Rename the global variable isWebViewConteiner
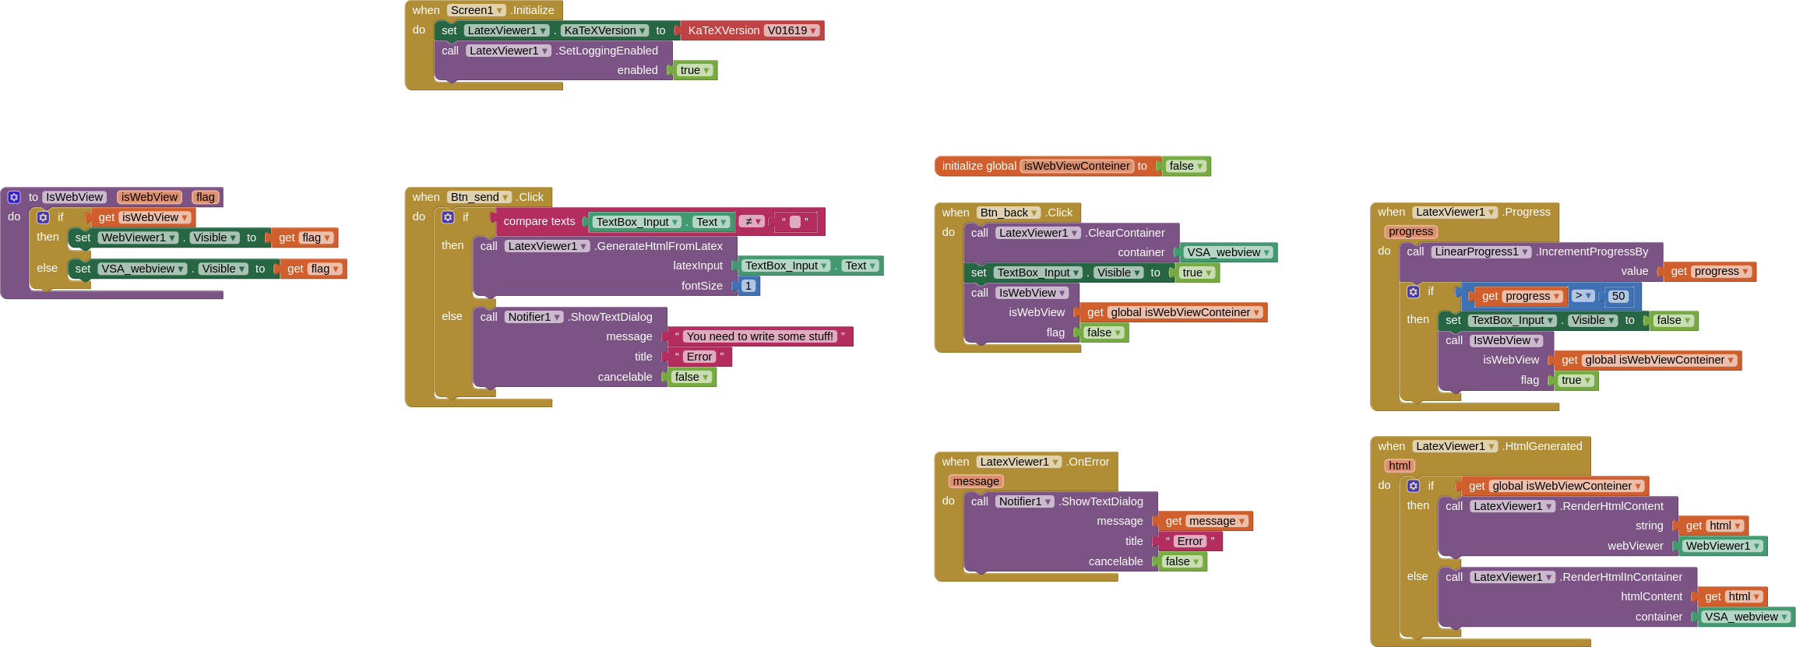The height and width of the screenshot is (647, 1796). [x=1076, y=166]
